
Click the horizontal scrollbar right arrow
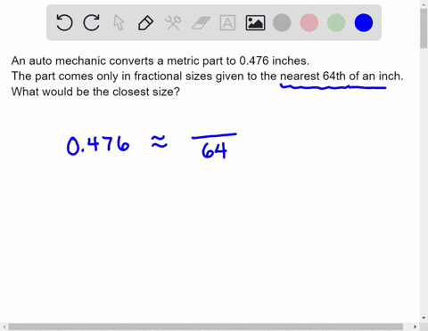pos(416,327)
